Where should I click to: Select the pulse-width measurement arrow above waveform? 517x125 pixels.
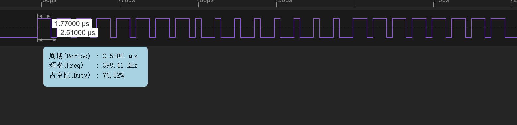[44, 16]
